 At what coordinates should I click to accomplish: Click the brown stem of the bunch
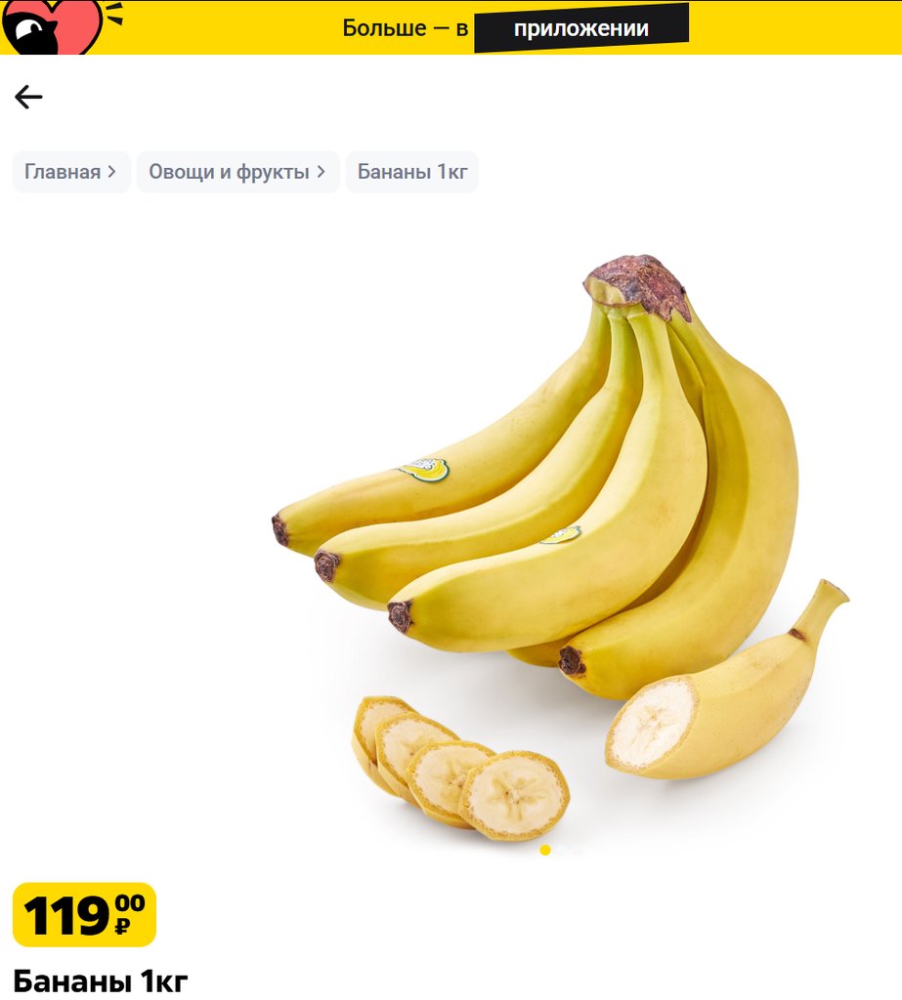[x=640, y=286]
